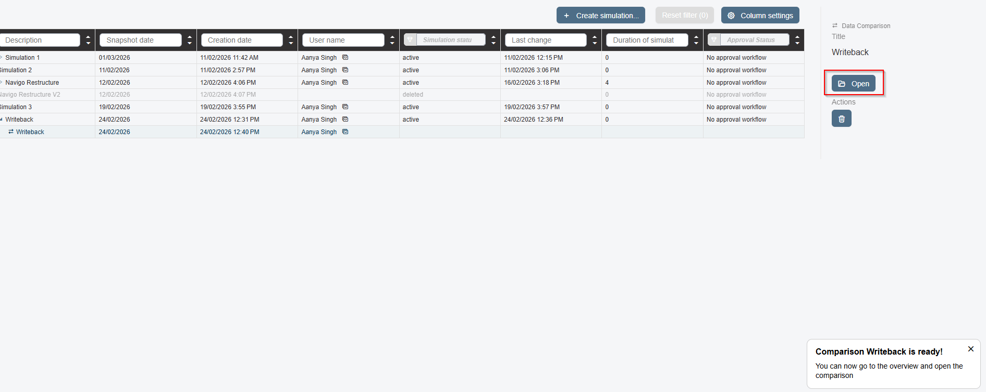
Task: Close the Comparison Writeback ready notification
Action: coord(971,349)
